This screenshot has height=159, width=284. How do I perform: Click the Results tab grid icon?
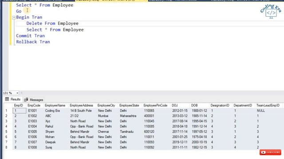(7, 99)
